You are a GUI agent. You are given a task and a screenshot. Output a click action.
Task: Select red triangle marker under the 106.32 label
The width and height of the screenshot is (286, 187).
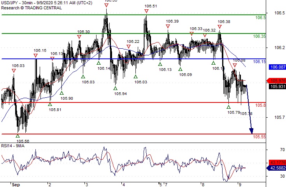[205, 35]
